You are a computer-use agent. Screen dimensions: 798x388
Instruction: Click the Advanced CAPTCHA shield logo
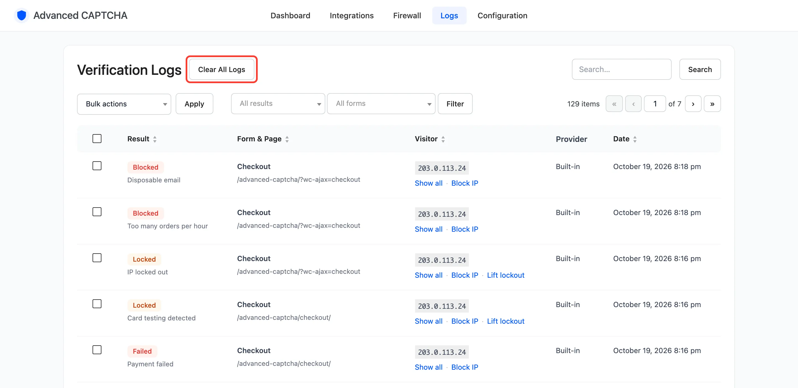(x=21, y=15)
